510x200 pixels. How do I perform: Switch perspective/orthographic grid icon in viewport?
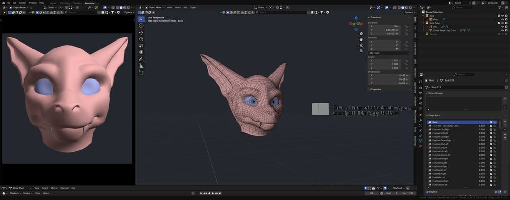coord(361,50)
